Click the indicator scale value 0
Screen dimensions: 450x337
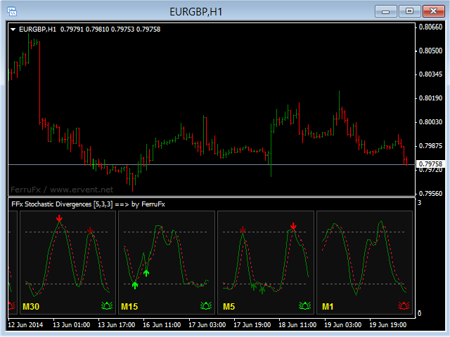[x=419, y=314]
